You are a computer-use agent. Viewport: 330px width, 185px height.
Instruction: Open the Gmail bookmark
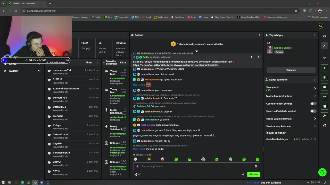[146, 17]
